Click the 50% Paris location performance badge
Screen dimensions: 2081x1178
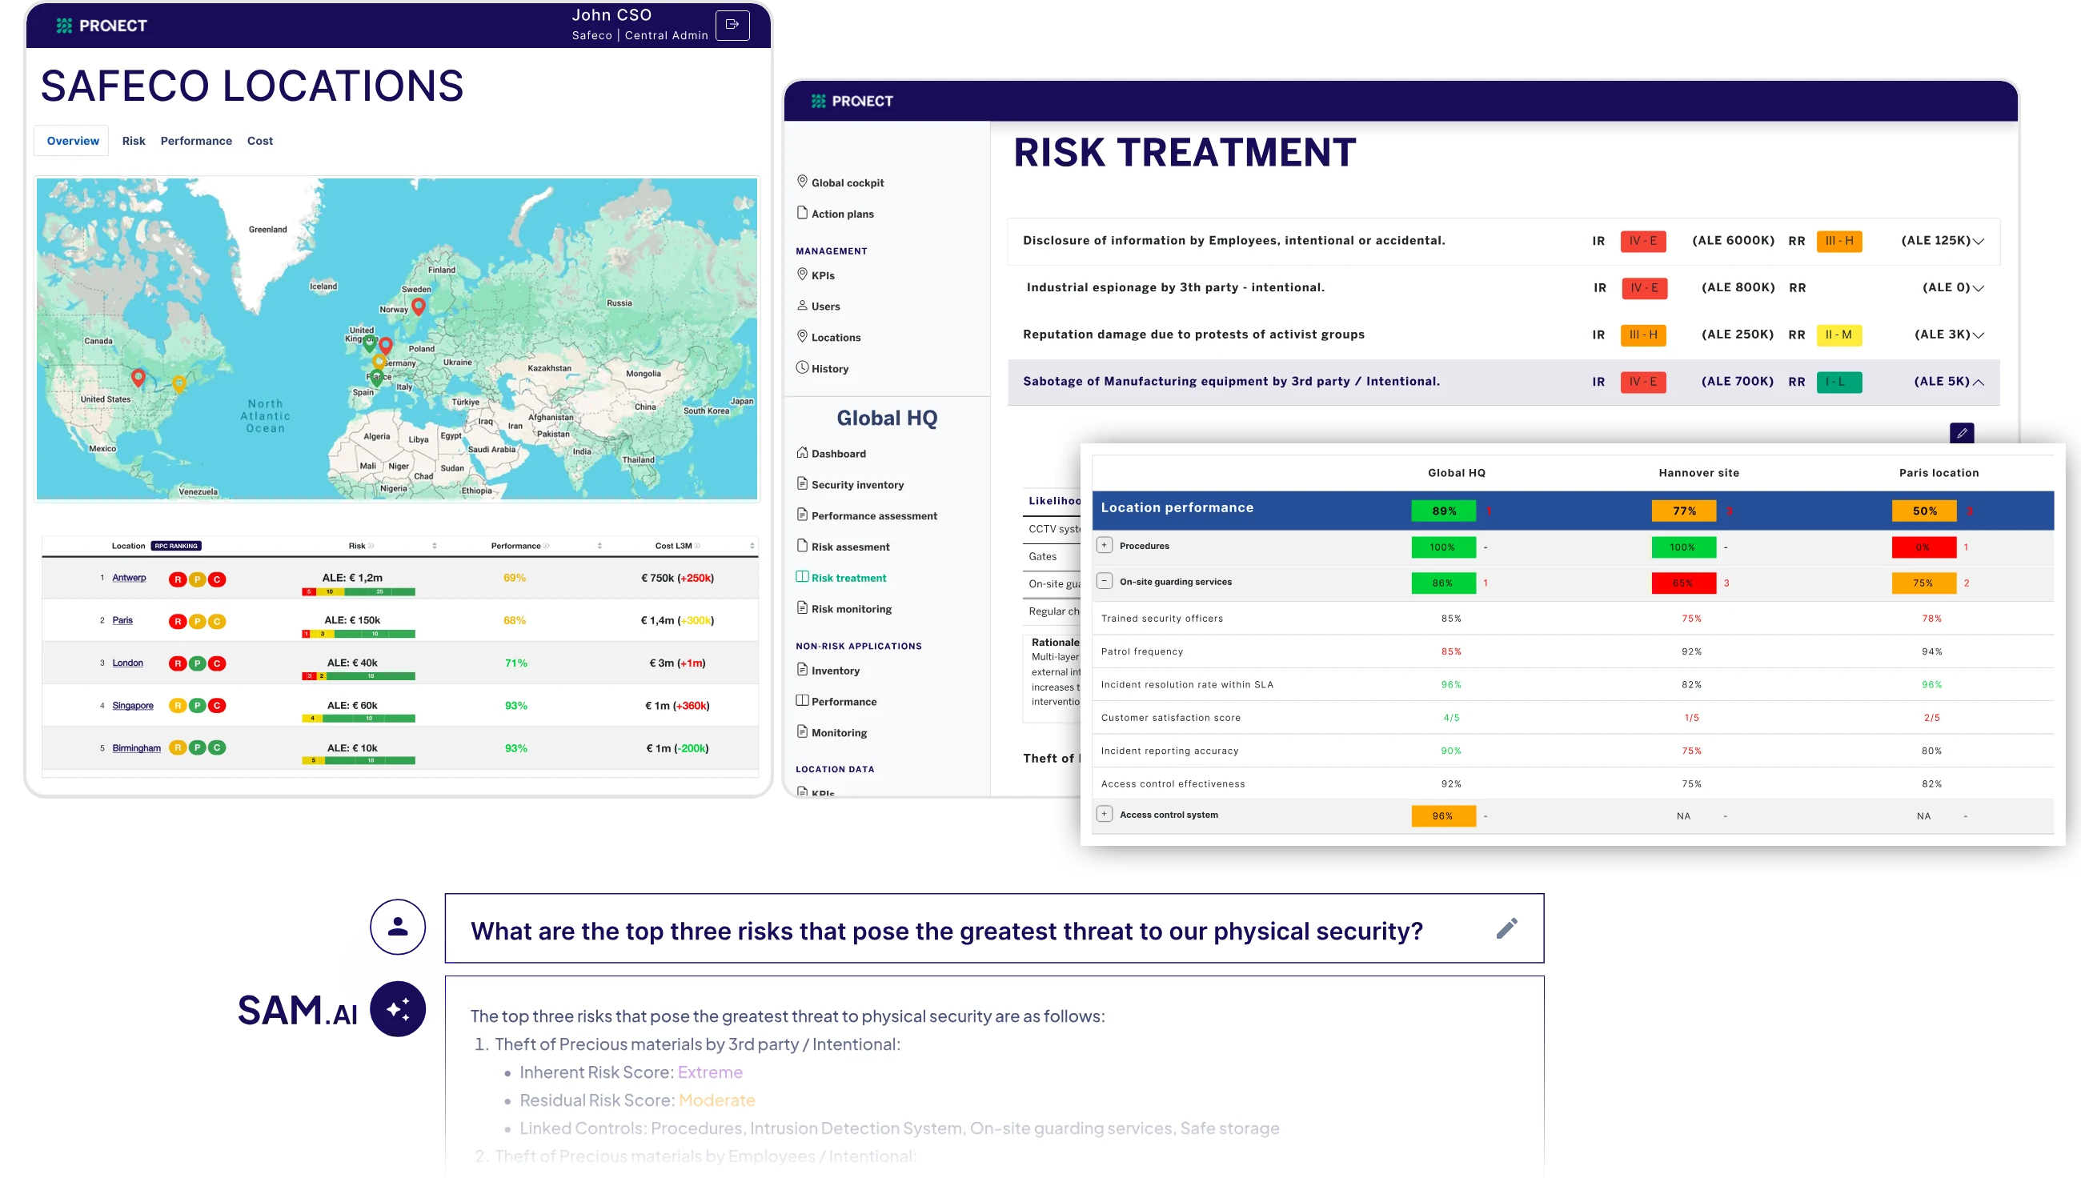pyautogui.click(x=1924, y=511)
